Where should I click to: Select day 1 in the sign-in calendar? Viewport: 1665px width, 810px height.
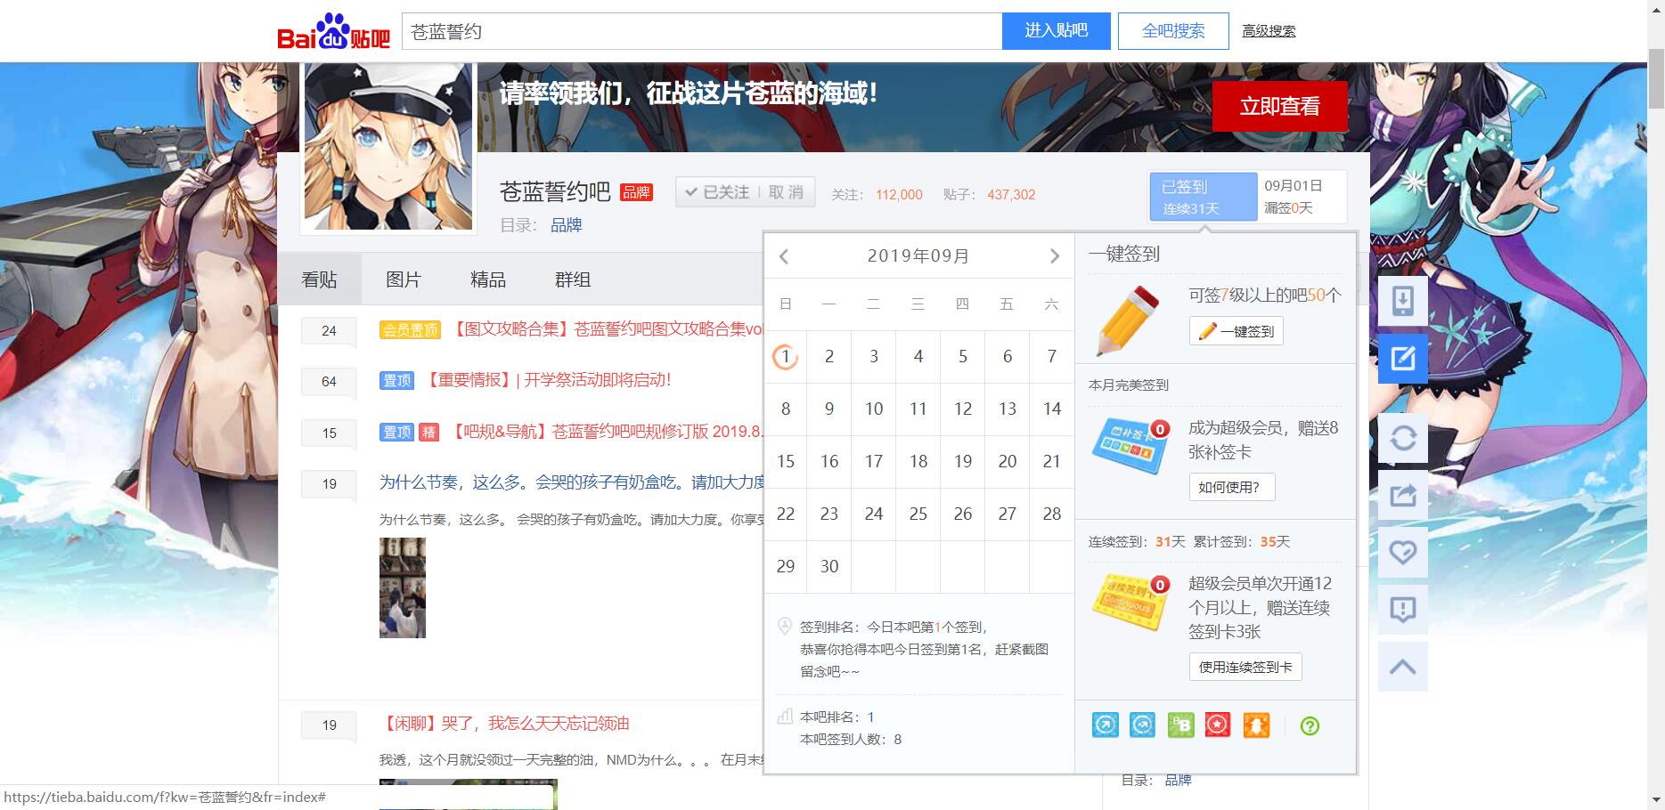(x=785, y=357)
